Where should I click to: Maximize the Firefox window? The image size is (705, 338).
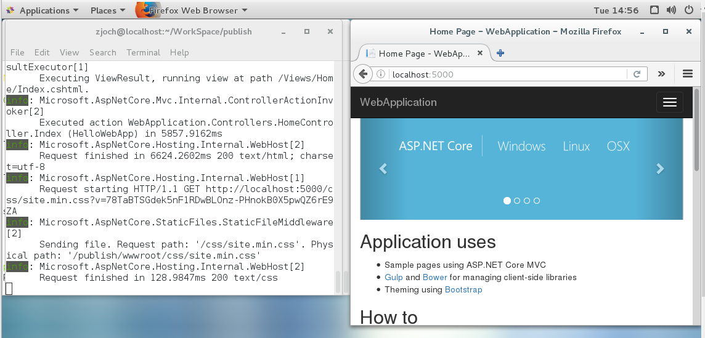click(x=666, y=31)
